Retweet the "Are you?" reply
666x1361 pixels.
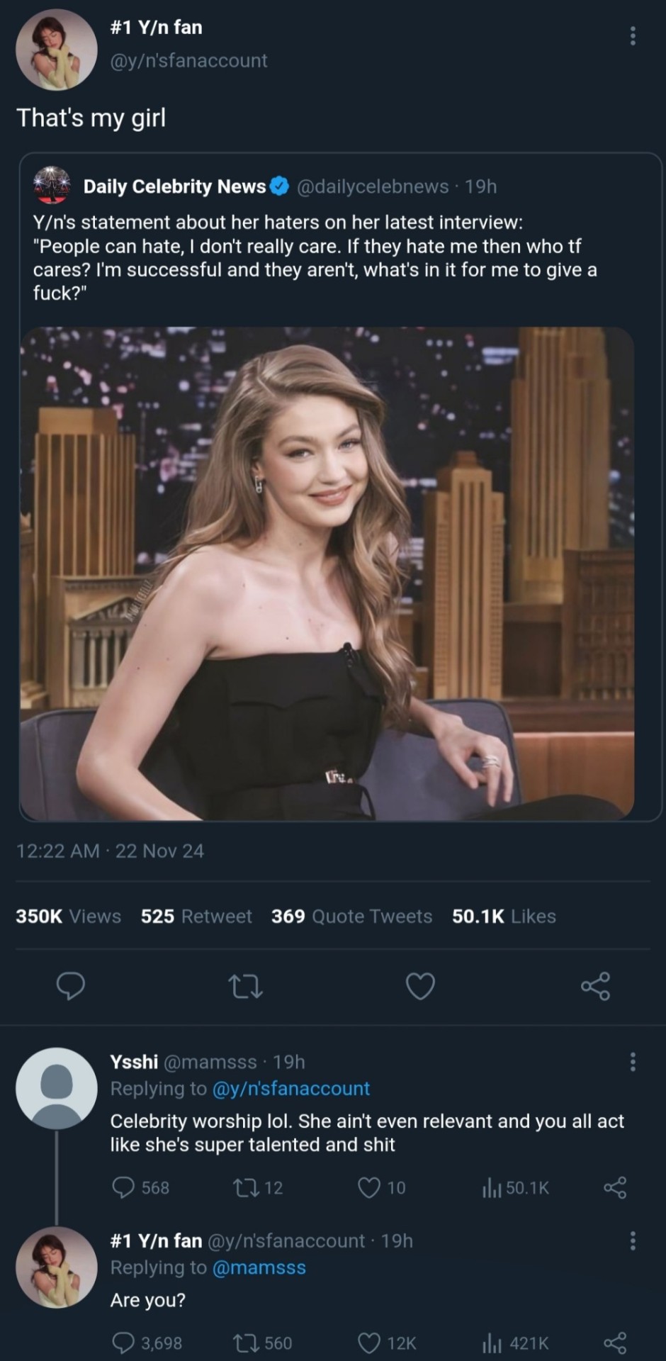pos(245,1343)
